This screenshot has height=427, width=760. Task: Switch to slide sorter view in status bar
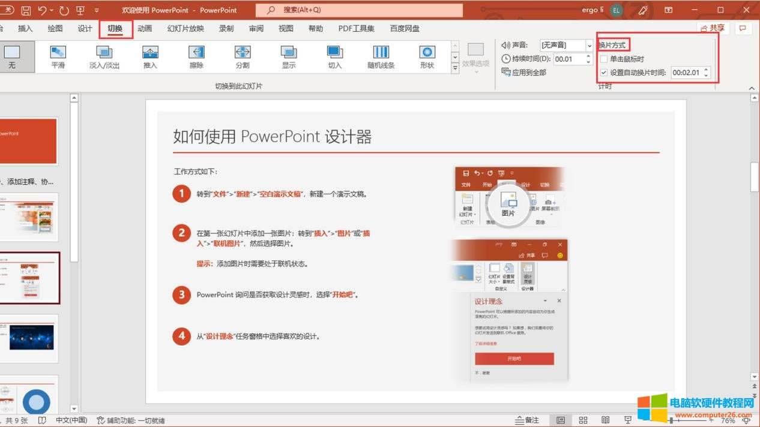(x=583, y=420)
